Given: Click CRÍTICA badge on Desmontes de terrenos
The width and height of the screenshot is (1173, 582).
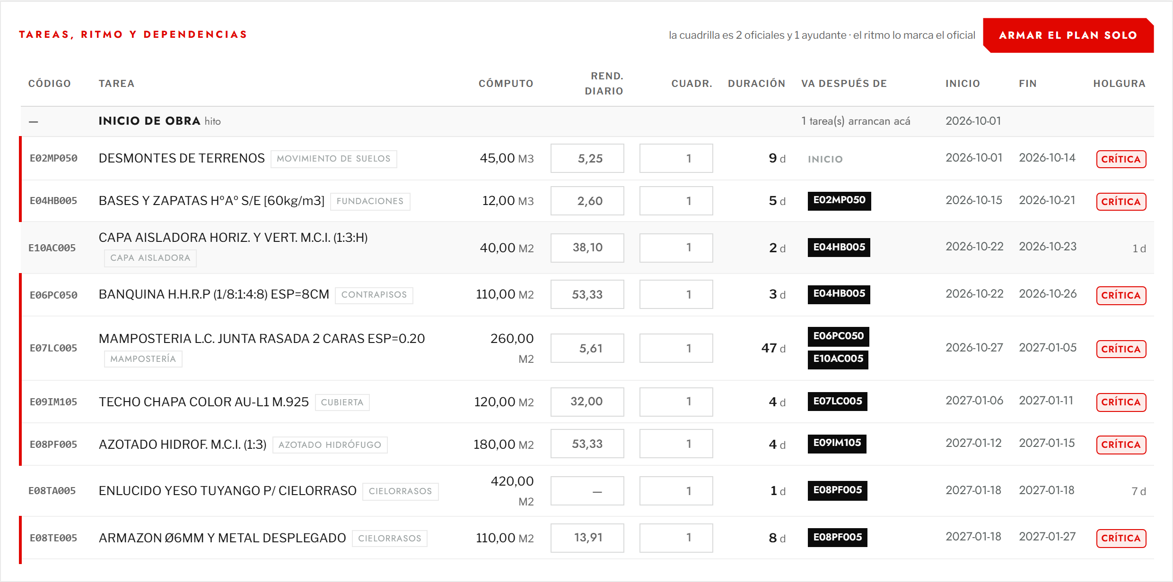Looking at the screenshot, I should coord(1121,159).
